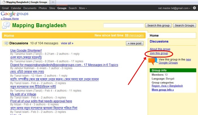Select the Mapping Bangladesh browser tab
198x115 pixels.
[x=25, y=2]
